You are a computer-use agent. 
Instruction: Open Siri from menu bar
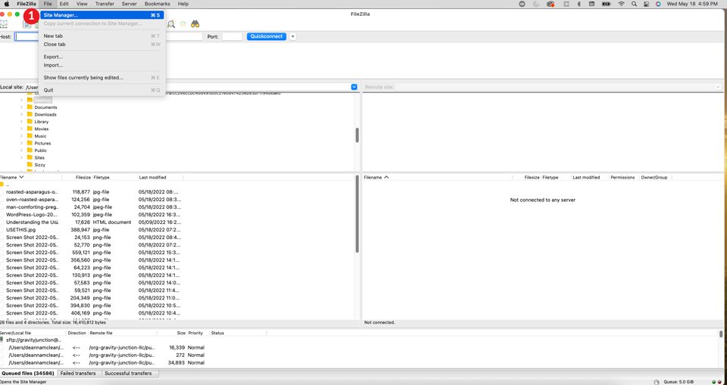(x=658, y=4)
